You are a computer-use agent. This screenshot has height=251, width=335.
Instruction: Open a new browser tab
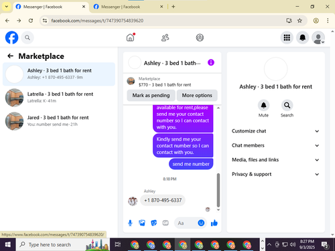pos(174,7)
